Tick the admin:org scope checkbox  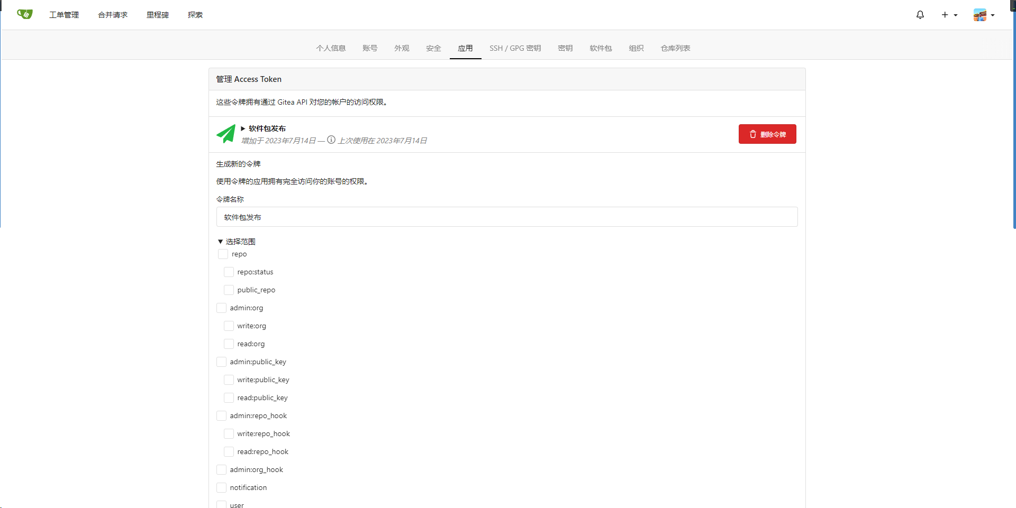click(222, 308)
